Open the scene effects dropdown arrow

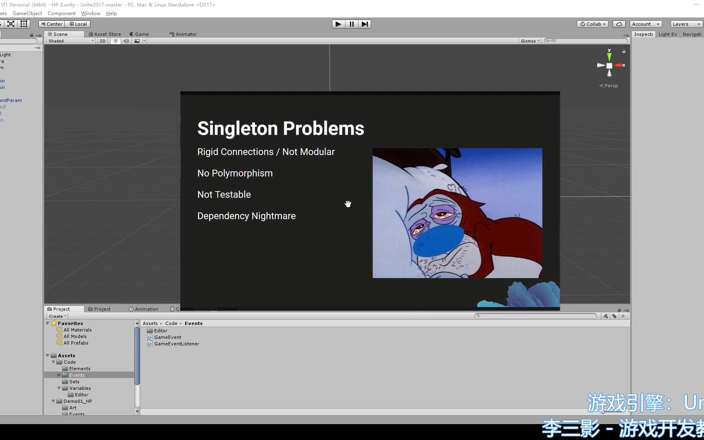tap(144, 41)
